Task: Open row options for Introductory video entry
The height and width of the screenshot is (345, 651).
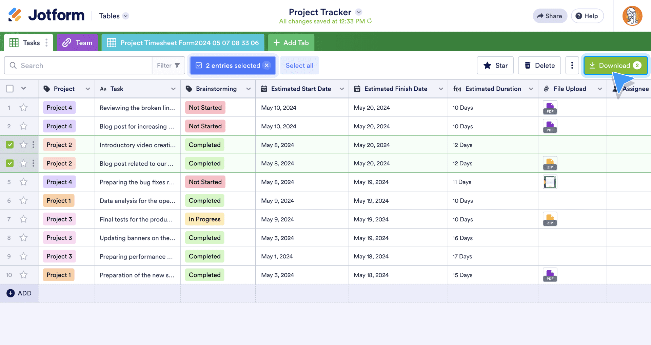Action: [33, 145]
